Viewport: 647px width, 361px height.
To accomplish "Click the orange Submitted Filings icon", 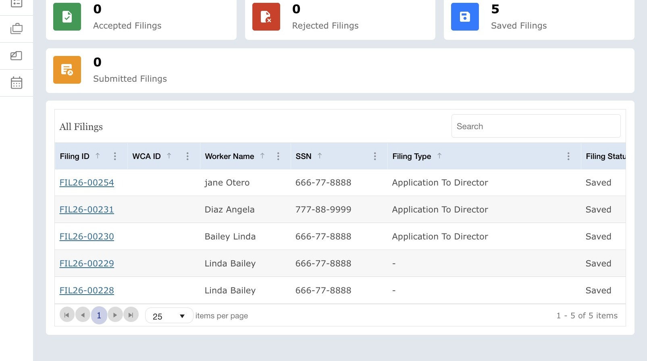I will tap(67, 70).
